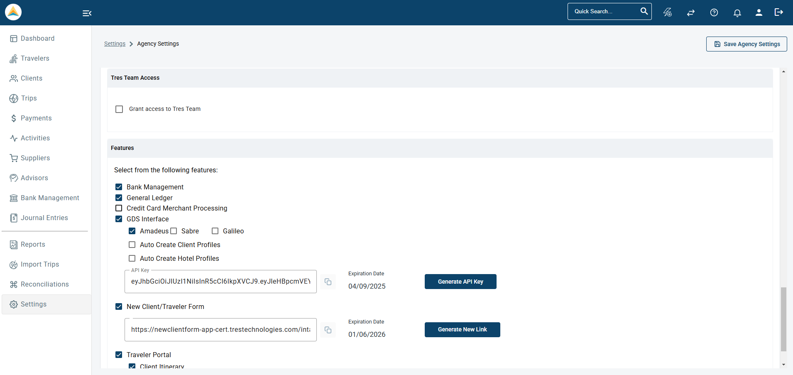Viewport: 793px width, 375px height.
Task: Copy the API Key using the copy icon
Action: tap(328, 282)
